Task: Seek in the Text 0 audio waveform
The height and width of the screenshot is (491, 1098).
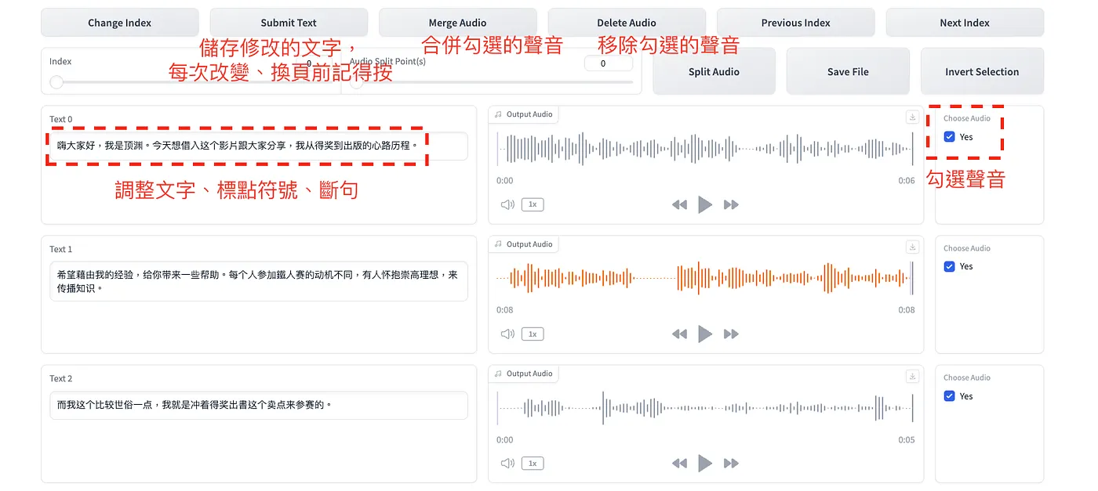Action: (x=705, y=149)
